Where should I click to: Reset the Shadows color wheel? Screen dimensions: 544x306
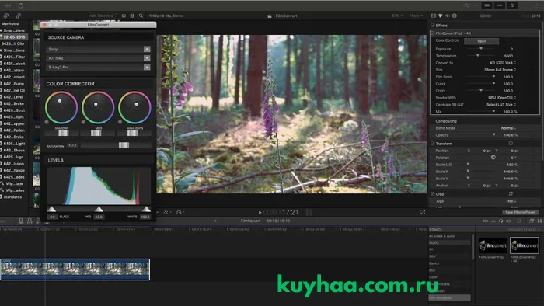47,122
